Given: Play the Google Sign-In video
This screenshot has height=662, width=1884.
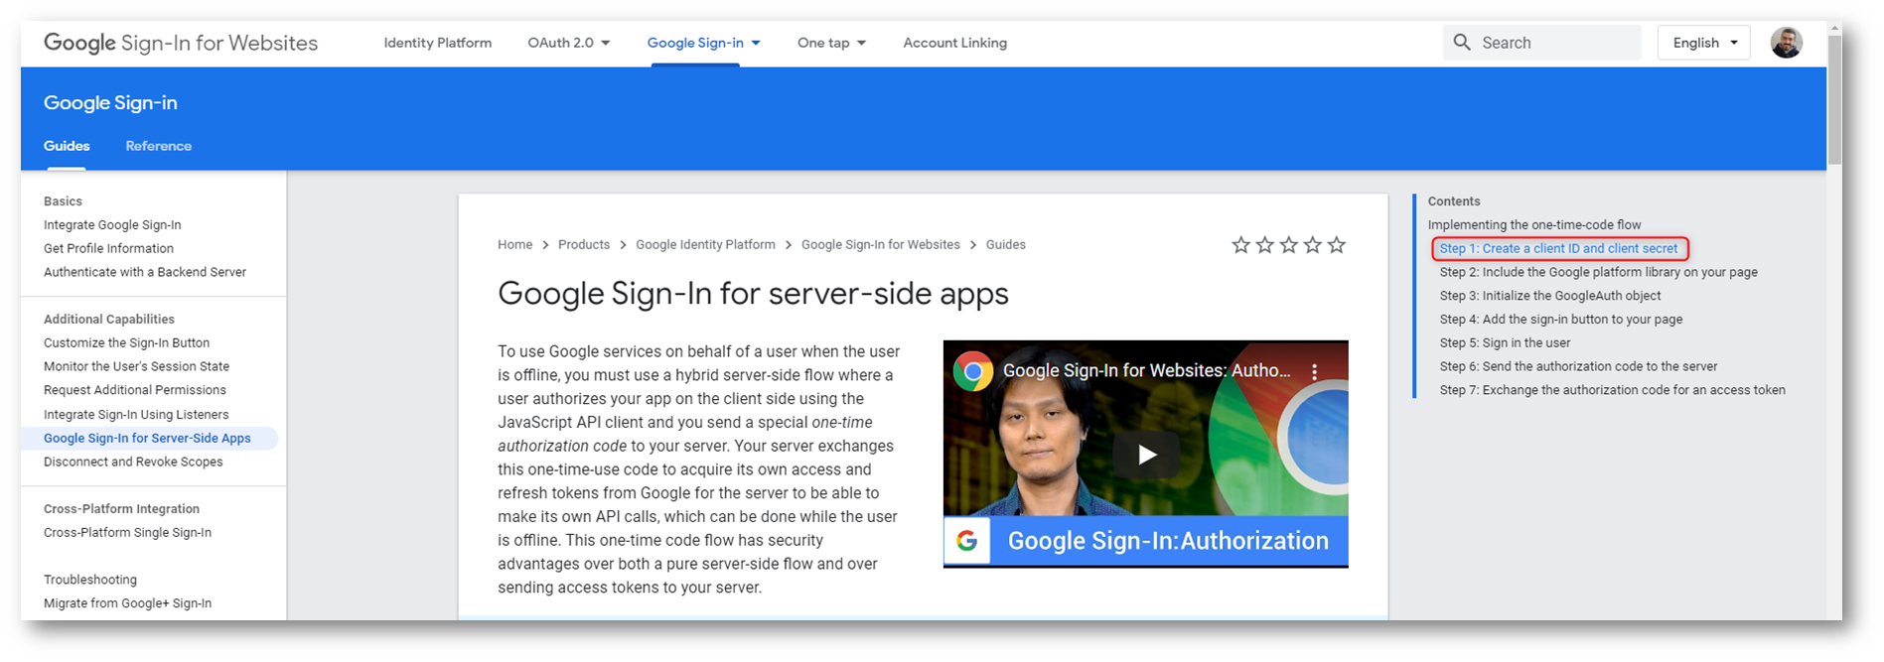Looking at the screenshot, I should 1146,455.
